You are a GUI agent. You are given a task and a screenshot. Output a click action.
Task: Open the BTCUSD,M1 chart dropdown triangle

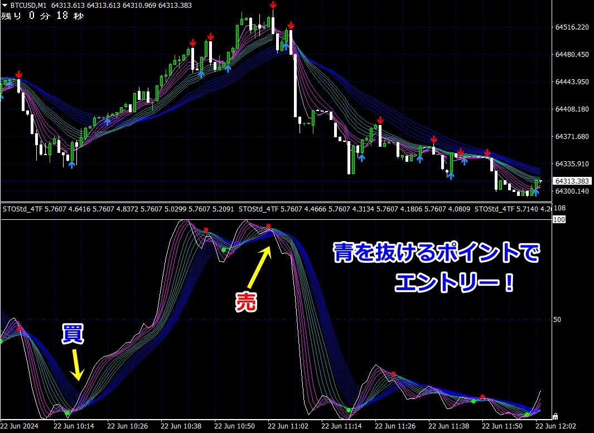pos(4,5)
